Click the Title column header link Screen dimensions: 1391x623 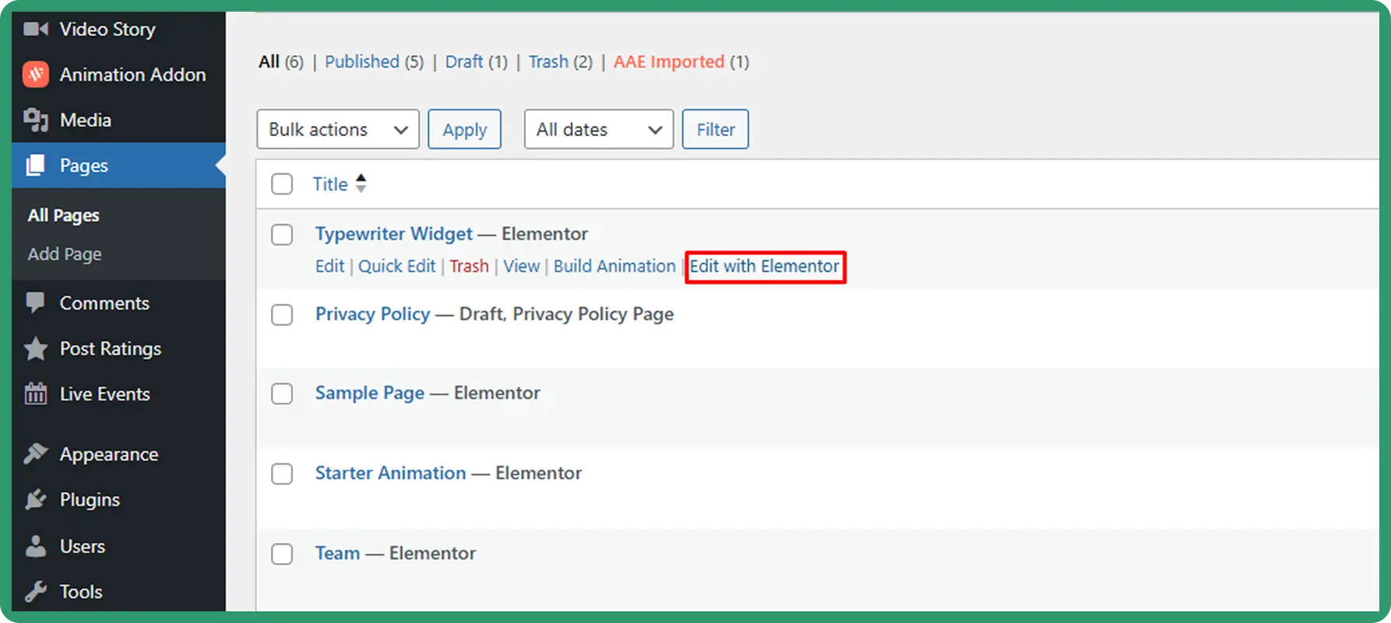tap(330, 184)
